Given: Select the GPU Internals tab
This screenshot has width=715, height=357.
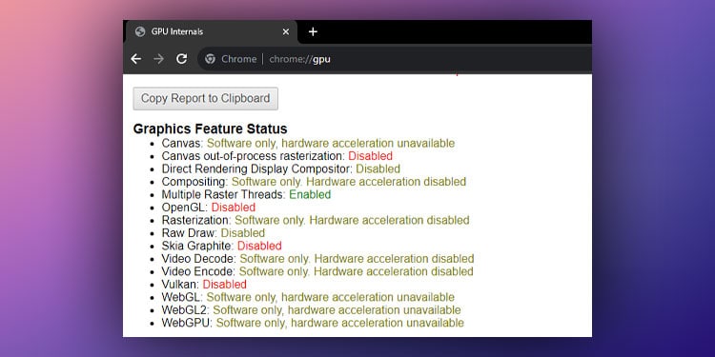Looking at the screenshot, I should click(x=212, y=31).
